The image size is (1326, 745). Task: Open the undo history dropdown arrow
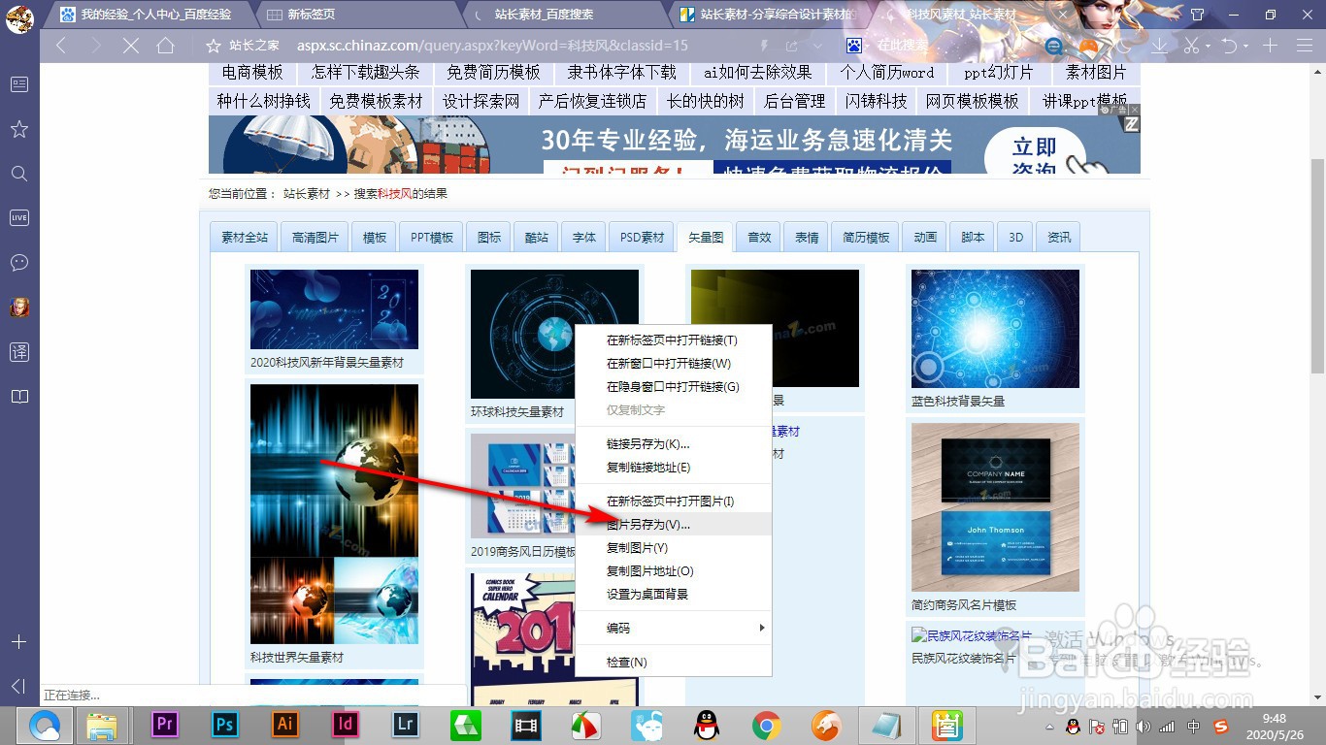1245,45
